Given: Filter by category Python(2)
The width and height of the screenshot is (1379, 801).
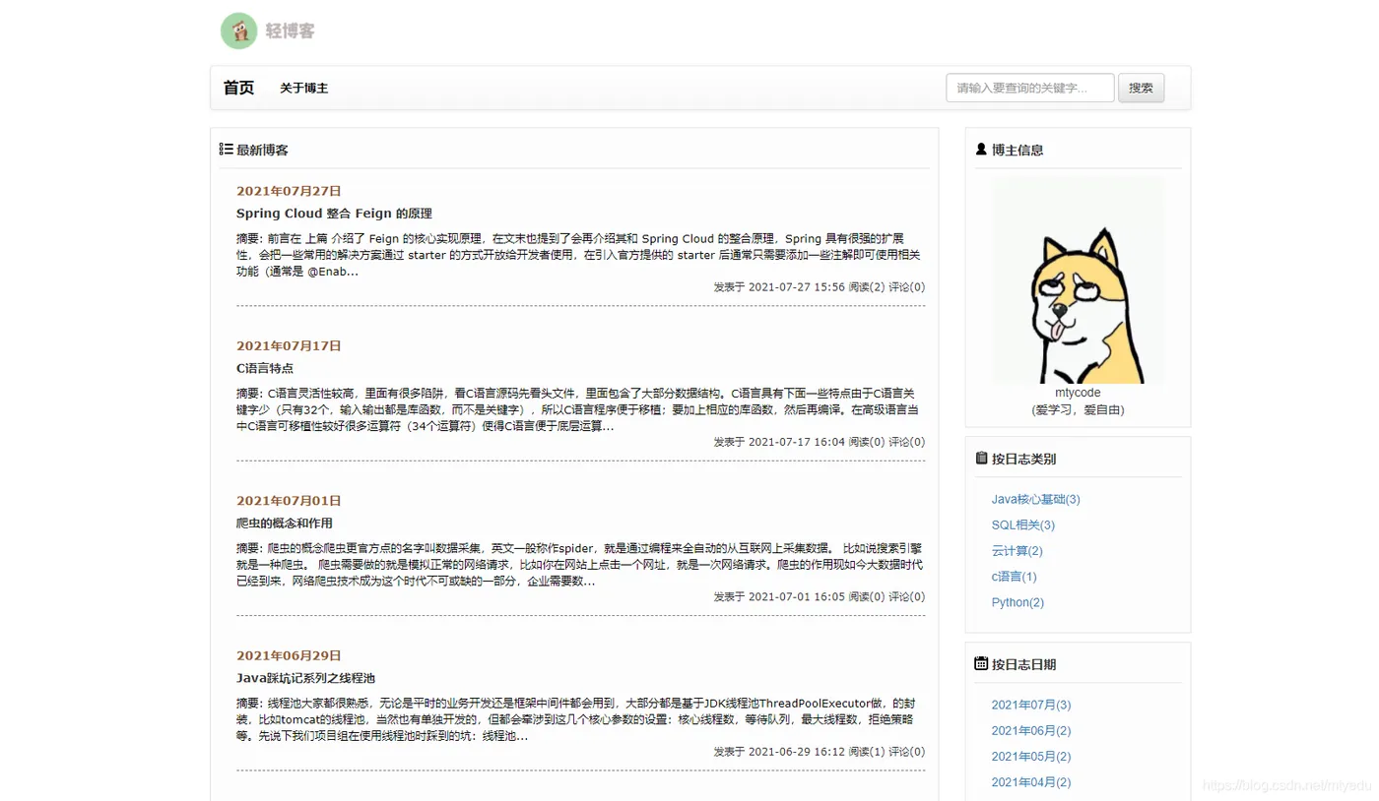Looking at the screenshot, I should pyautogui.click(x=1018, y=602).
